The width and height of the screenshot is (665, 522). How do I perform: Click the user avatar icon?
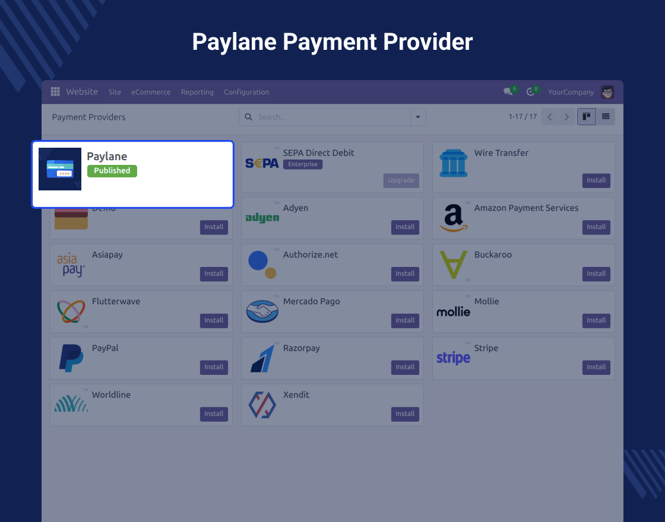[x=607, y=92]
